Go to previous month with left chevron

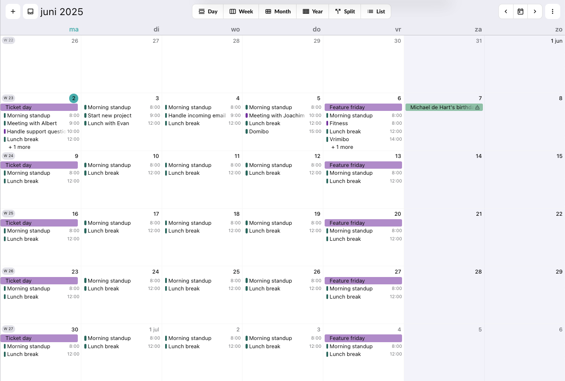tap(506, 12)
